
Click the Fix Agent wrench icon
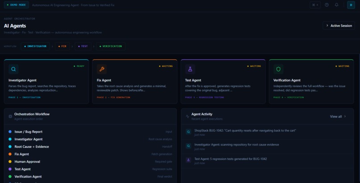[102, 69]
